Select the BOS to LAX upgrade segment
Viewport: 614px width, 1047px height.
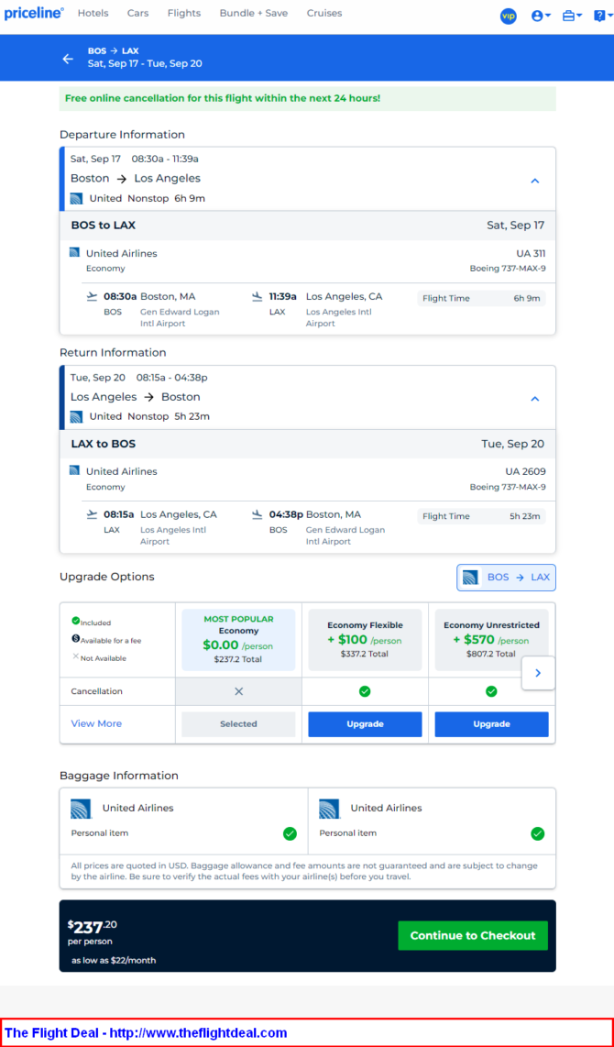click(506, 578)
